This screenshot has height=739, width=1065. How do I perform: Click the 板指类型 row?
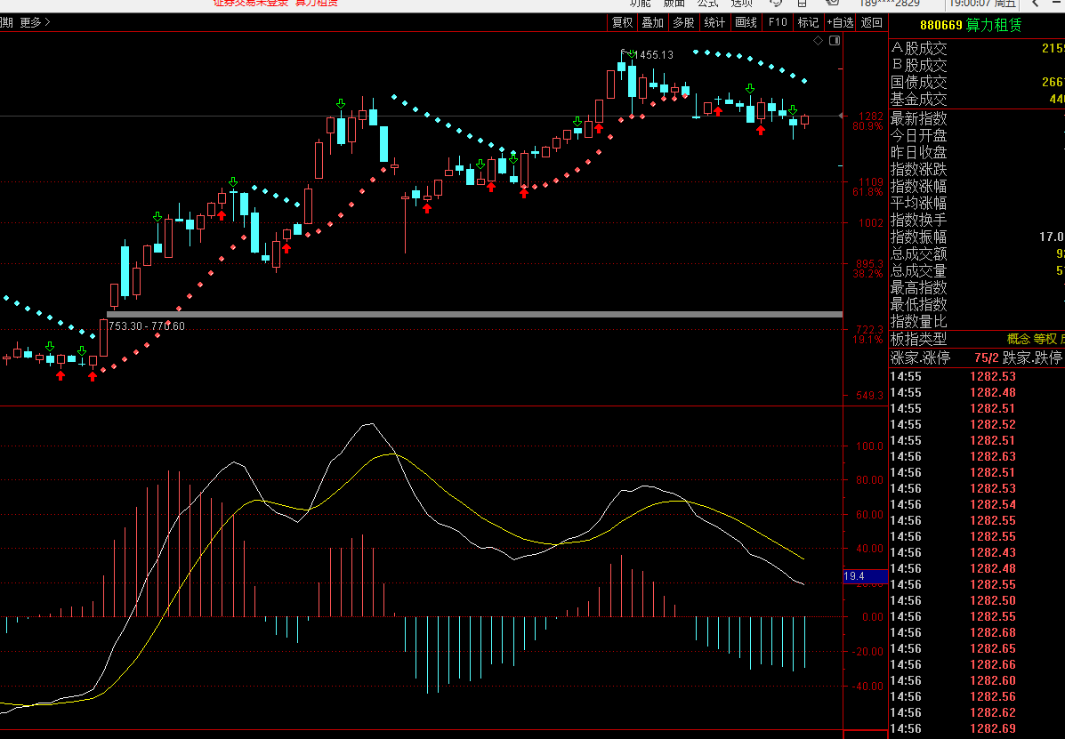coord(977,340)
